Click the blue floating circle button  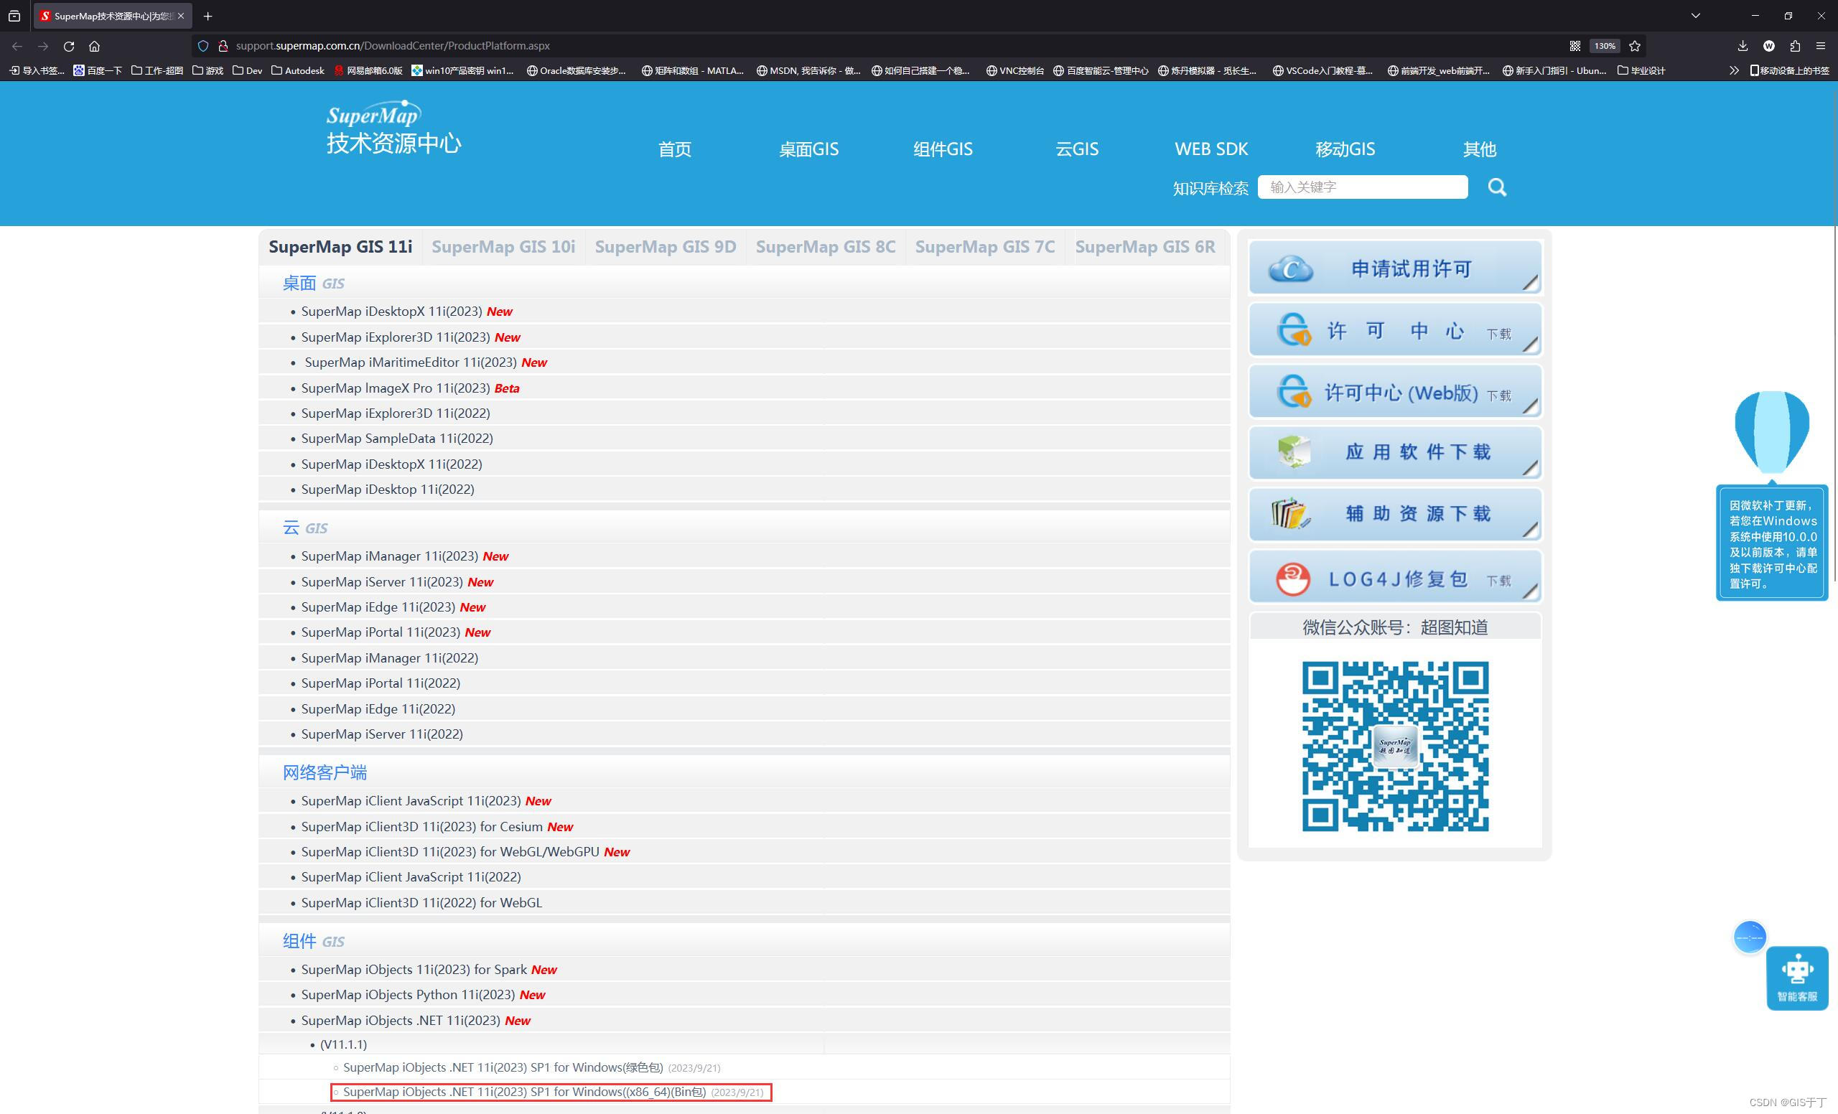tap(1750, 937)
